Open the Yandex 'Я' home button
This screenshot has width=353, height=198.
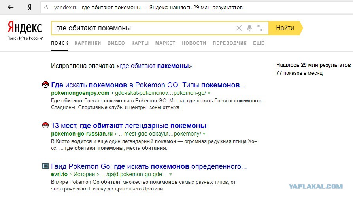pyautogui.click(x=30, y=8)
